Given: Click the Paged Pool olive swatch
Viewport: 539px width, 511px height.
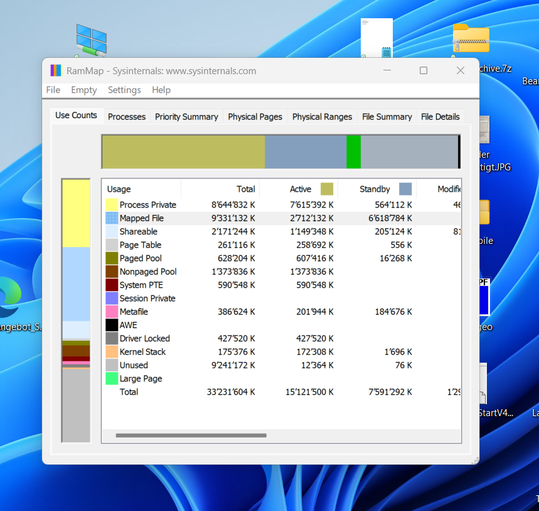Looking at the screenshot, I should click(112, 258).
